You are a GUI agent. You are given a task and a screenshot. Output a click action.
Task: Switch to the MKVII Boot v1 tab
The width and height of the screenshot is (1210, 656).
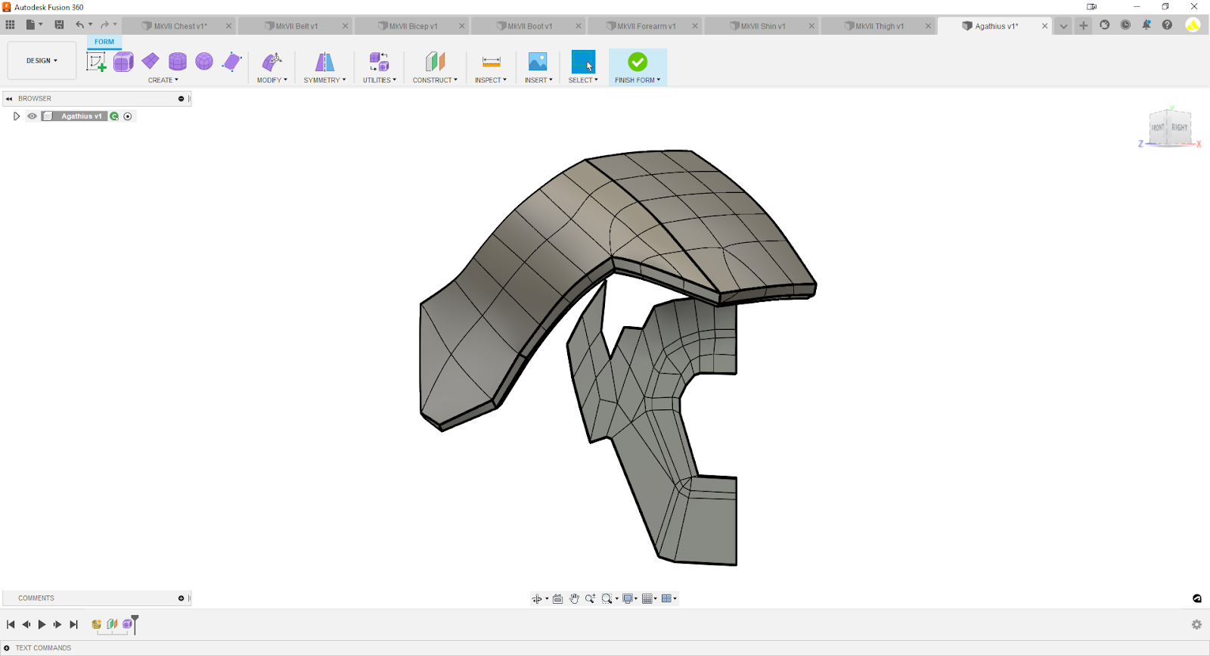[529, 26]
